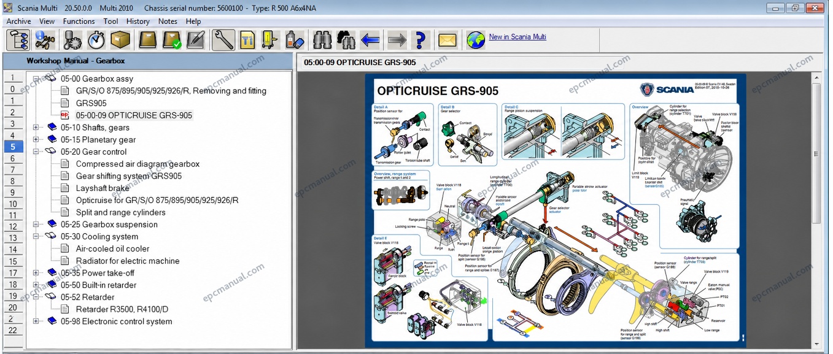Open the Notes menu
Screen dimensions: 833x354
point(168,21)
